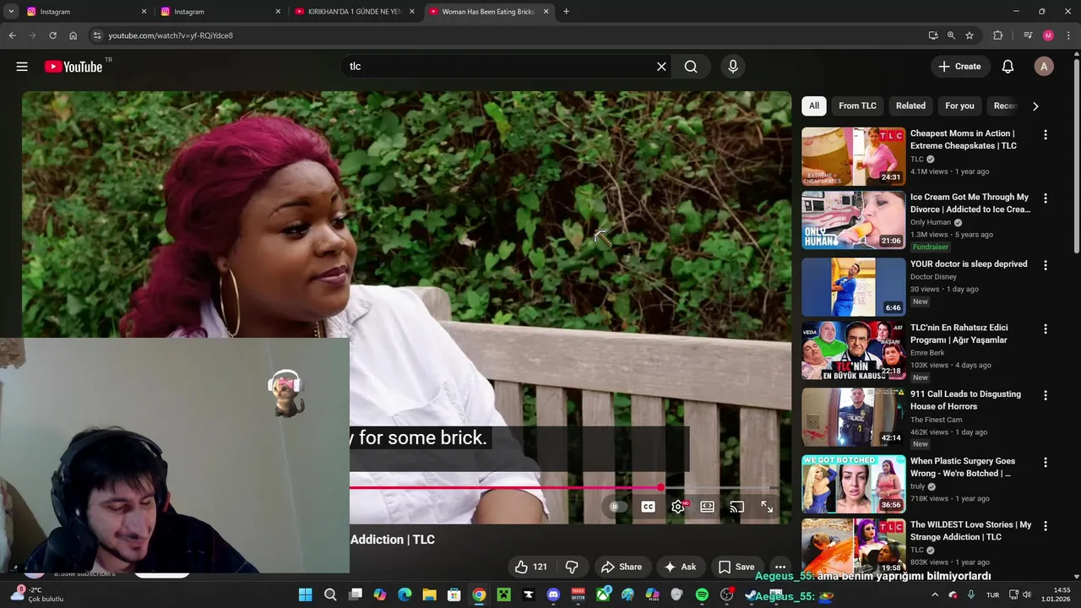Open the account avatar menu
This screenshot has height=608, width=1081.
[1044, 67]
